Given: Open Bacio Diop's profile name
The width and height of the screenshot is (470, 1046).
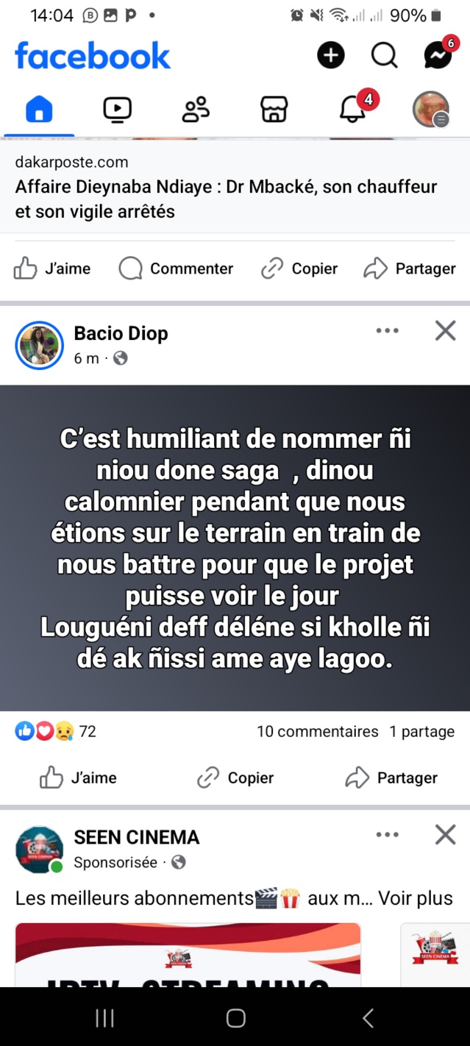Looking at the screenshot, I should point(121,332).
